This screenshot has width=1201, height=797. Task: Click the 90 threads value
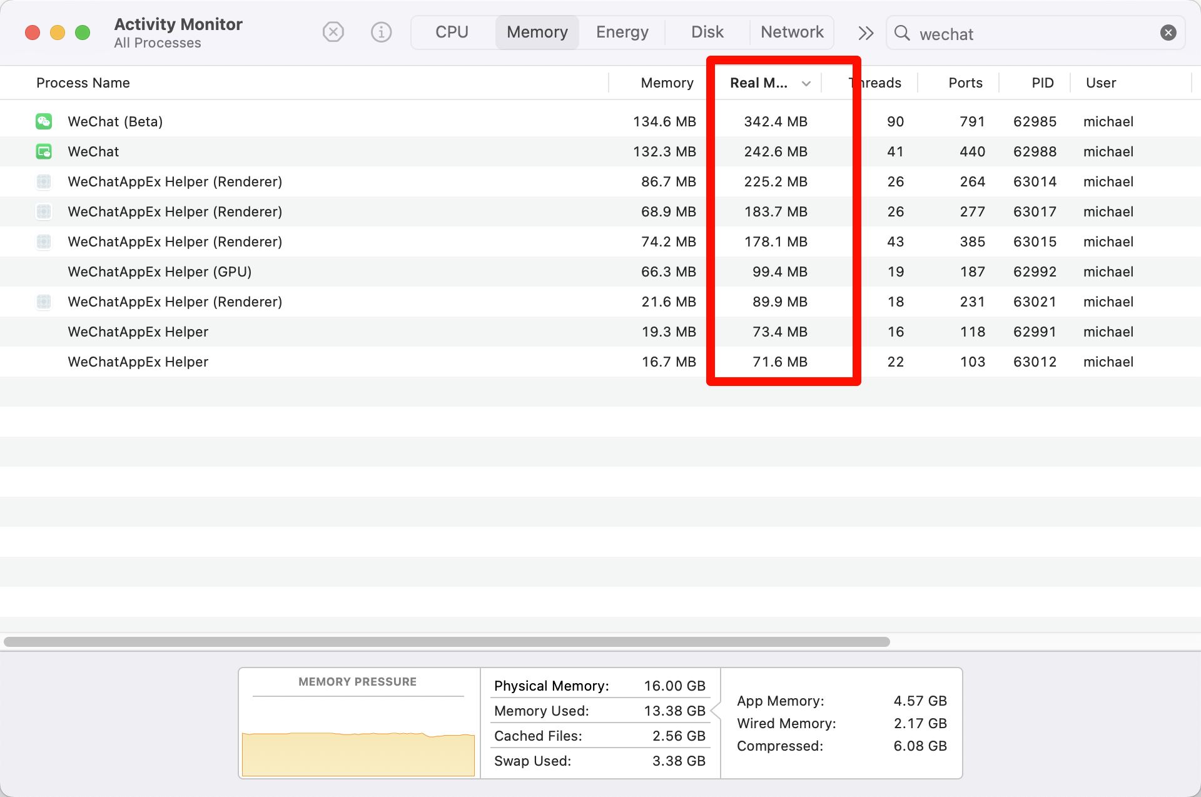(895, 121)
